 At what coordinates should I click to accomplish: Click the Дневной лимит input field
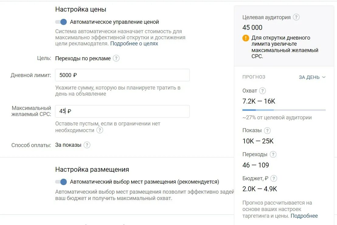click(122, 75)
